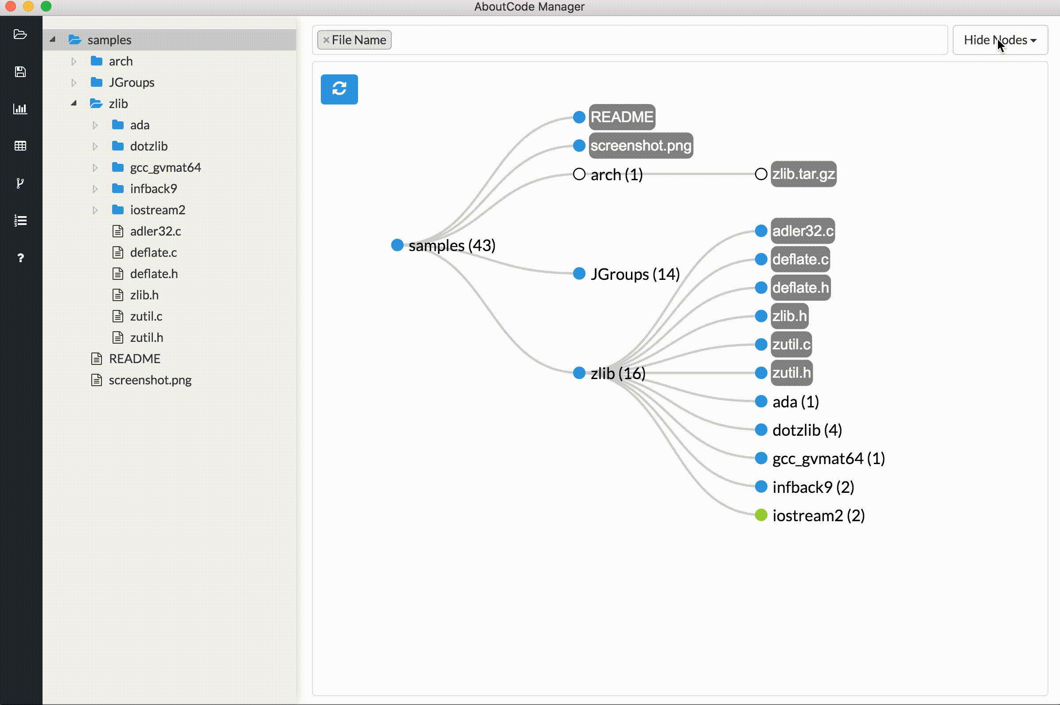Viewport: 1060px width, 705px height.
Task: Select the Save icon in the sidebar
Action: 20,71
